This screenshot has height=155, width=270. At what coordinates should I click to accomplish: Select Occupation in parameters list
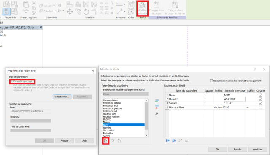click(109, 131)
